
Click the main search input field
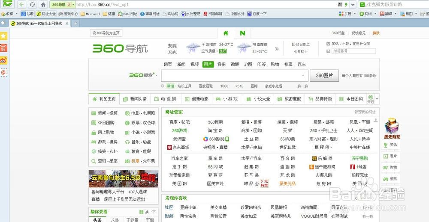pyautogui.click(x=235, y=76)
